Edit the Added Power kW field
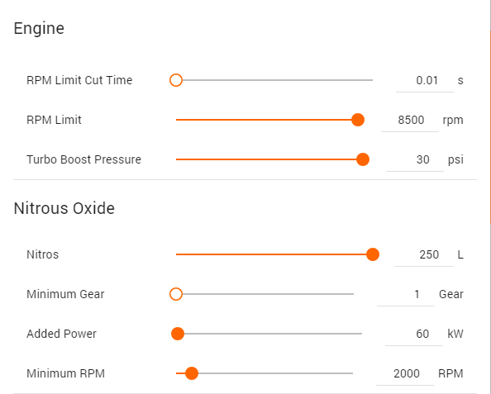The width and height of the screenshot is (491, 394). [x=414, y=335]
